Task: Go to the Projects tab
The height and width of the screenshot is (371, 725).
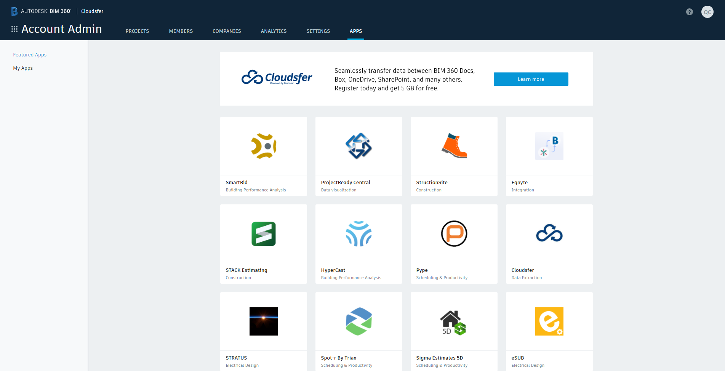Action: click(x=138, y=31)
